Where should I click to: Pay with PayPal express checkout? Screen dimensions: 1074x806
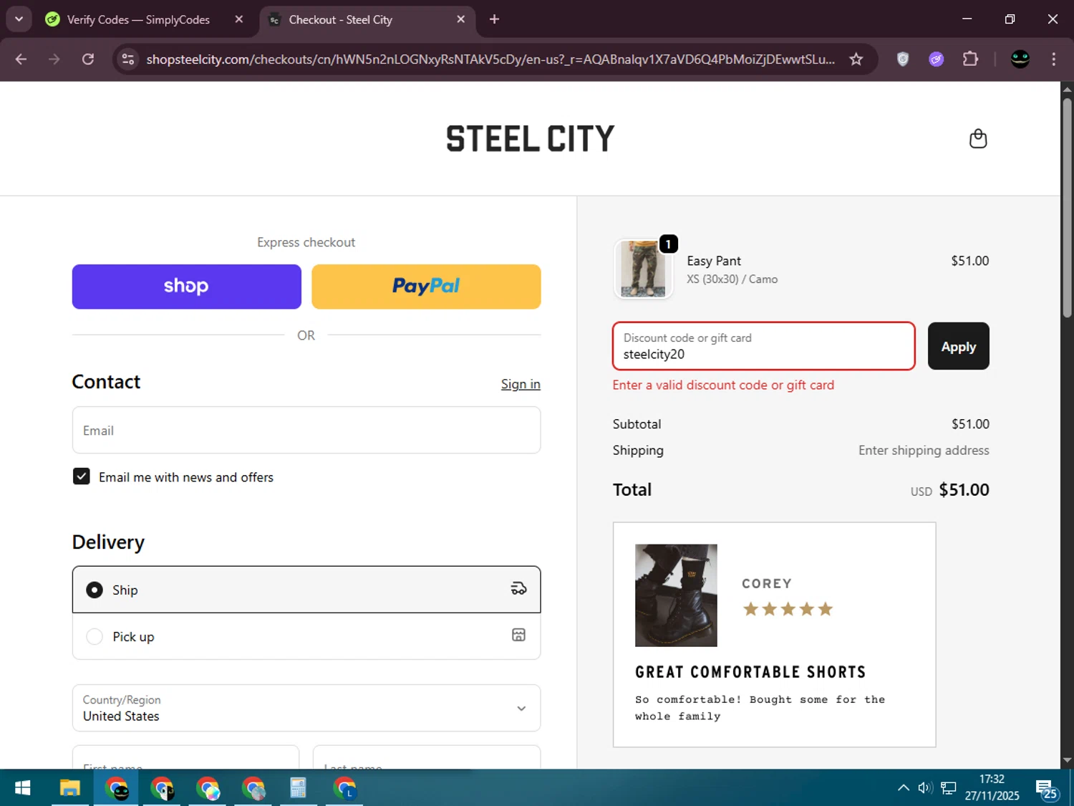click(426, 287)
